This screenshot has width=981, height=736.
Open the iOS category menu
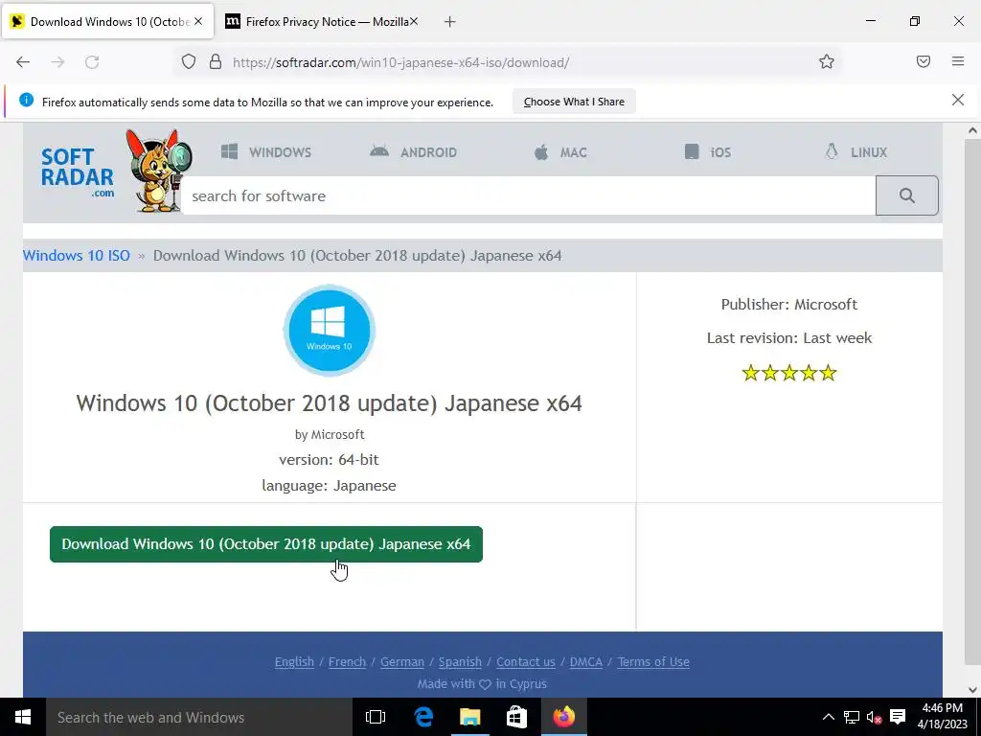[x=708, y=152]
